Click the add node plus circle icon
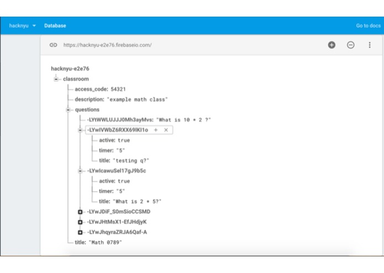The height and width of the screenshot is (273, 384). (x=332, y=45)
